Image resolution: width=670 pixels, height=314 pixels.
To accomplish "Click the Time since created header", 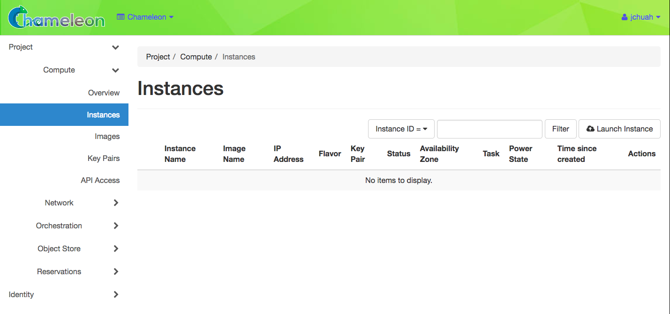I will pos(577,153).
